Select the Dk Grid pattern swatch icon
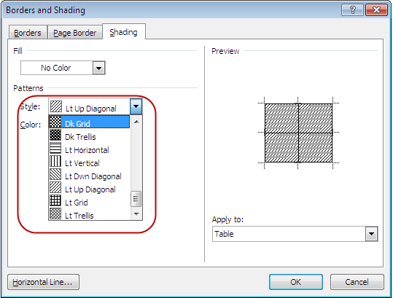Image resolution: width=393 pixels, height=298 pixels. [x=55, y=122]
